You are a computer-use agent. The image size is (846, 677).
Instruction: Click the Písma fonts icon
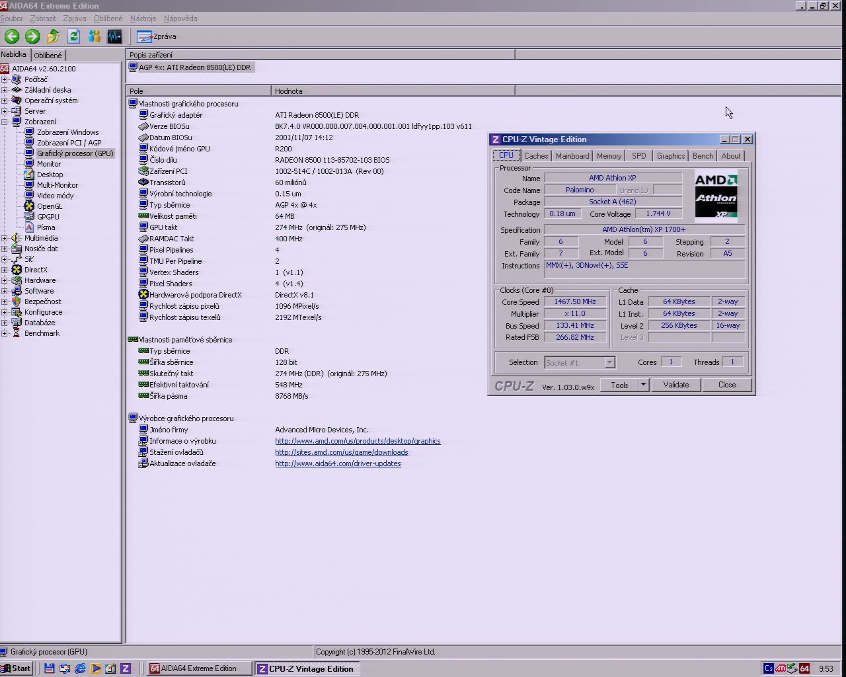[x=29, y=227]
